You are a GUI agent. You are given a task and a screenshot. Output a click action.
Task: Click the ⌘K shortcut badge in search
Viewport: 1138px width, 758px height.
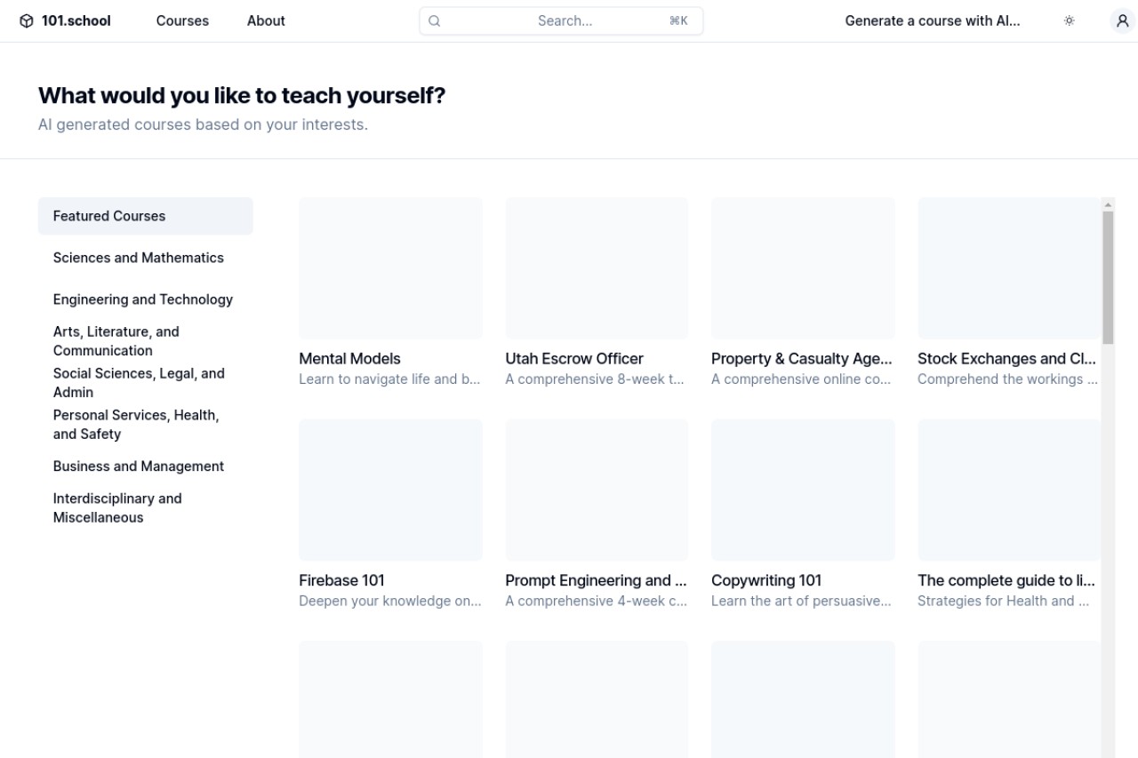(x=678, y=20)
